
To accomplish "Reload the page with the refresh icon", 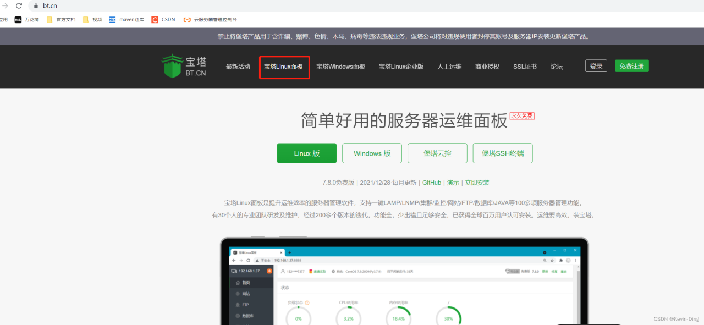I will [x=19, y=6].
